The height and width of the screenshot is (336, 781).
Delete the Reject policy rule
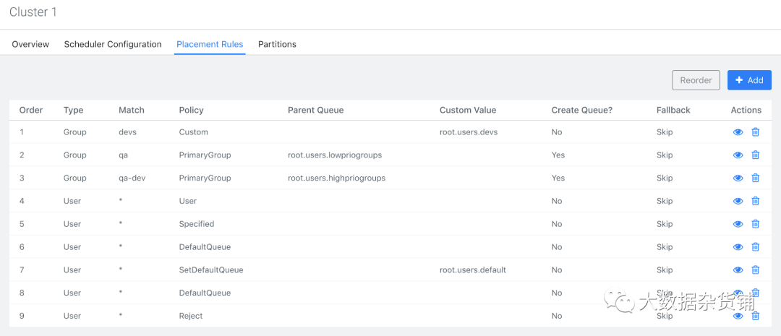point(755,316)
